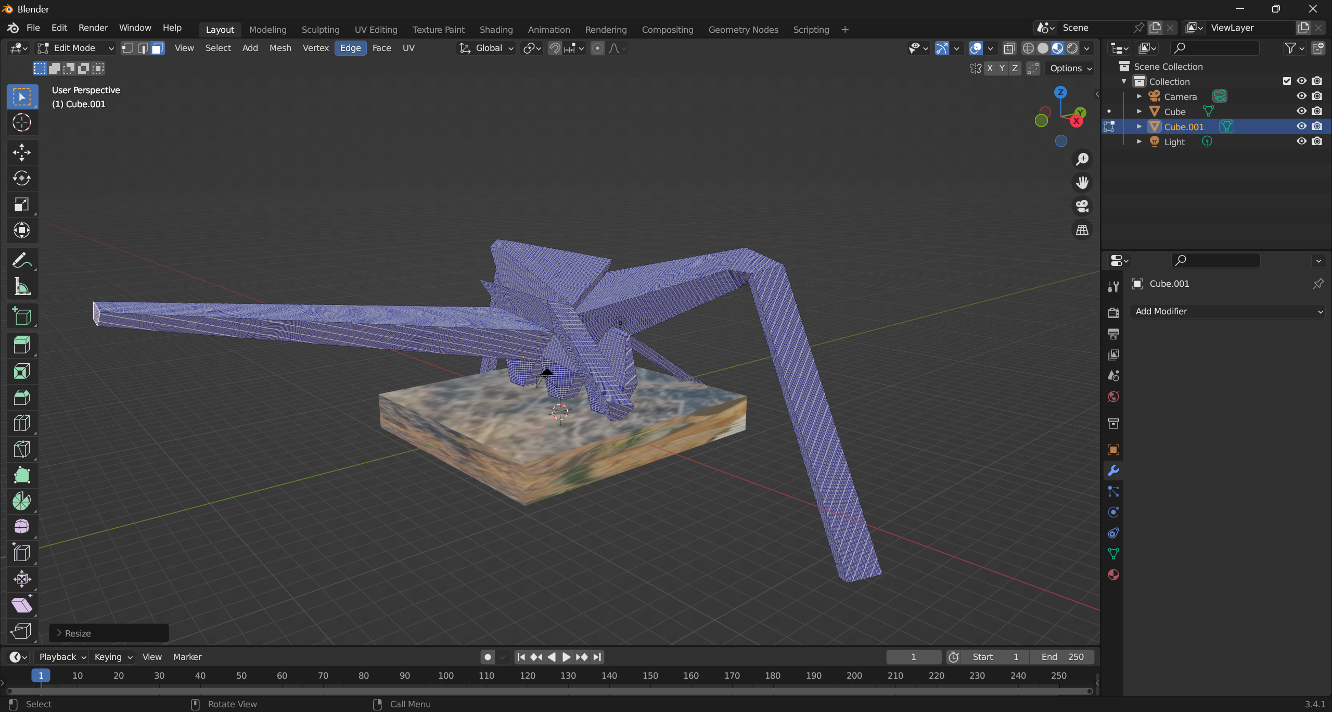Click the End frame field

(1062, 657)
